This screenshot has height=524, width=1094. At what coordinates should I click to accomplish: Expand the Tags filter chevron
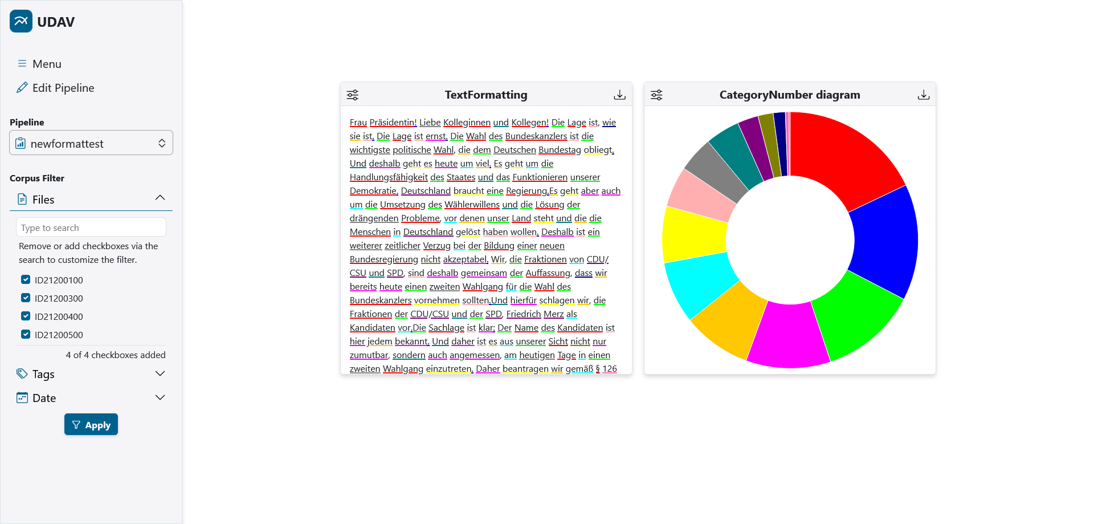[x=160, y=373]
